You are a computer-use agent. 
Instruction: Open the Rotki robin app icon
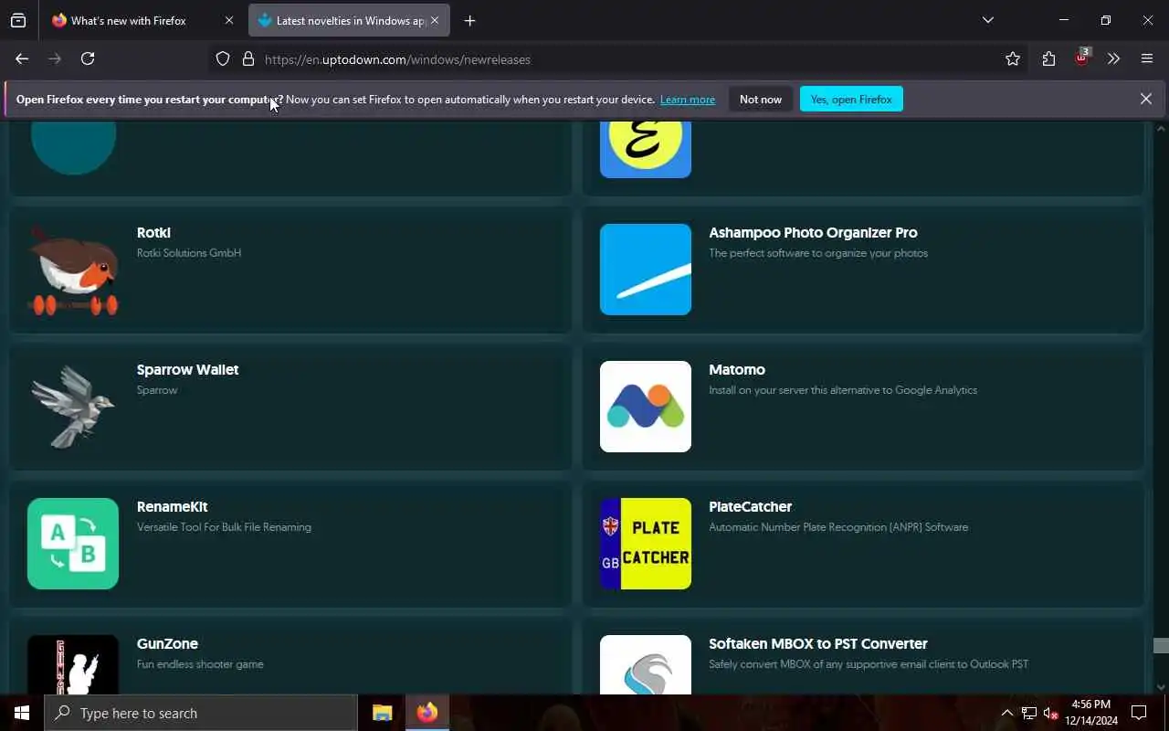pyautogui.click(x=73, y=270)
